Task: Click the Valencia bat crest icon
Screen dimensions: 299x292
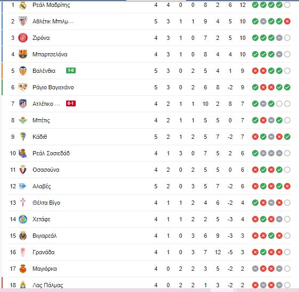Action: (23, 71)
